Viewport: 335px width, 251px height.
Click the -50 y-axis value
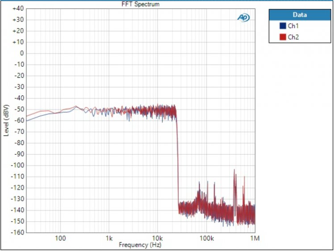coord(19,109)
